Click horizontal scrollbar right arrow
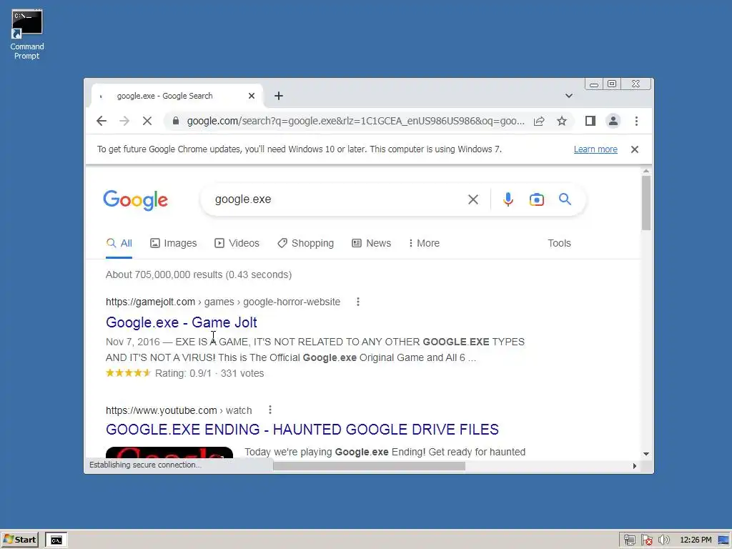The image size is (732, 549). click(x=635, y=466)
